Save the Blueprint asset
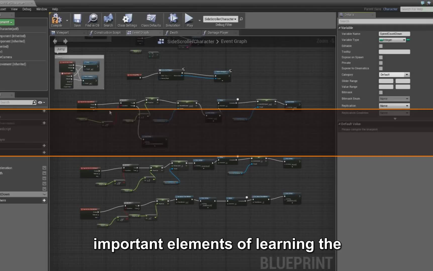 pyautogui.click(x=77, y=20)
